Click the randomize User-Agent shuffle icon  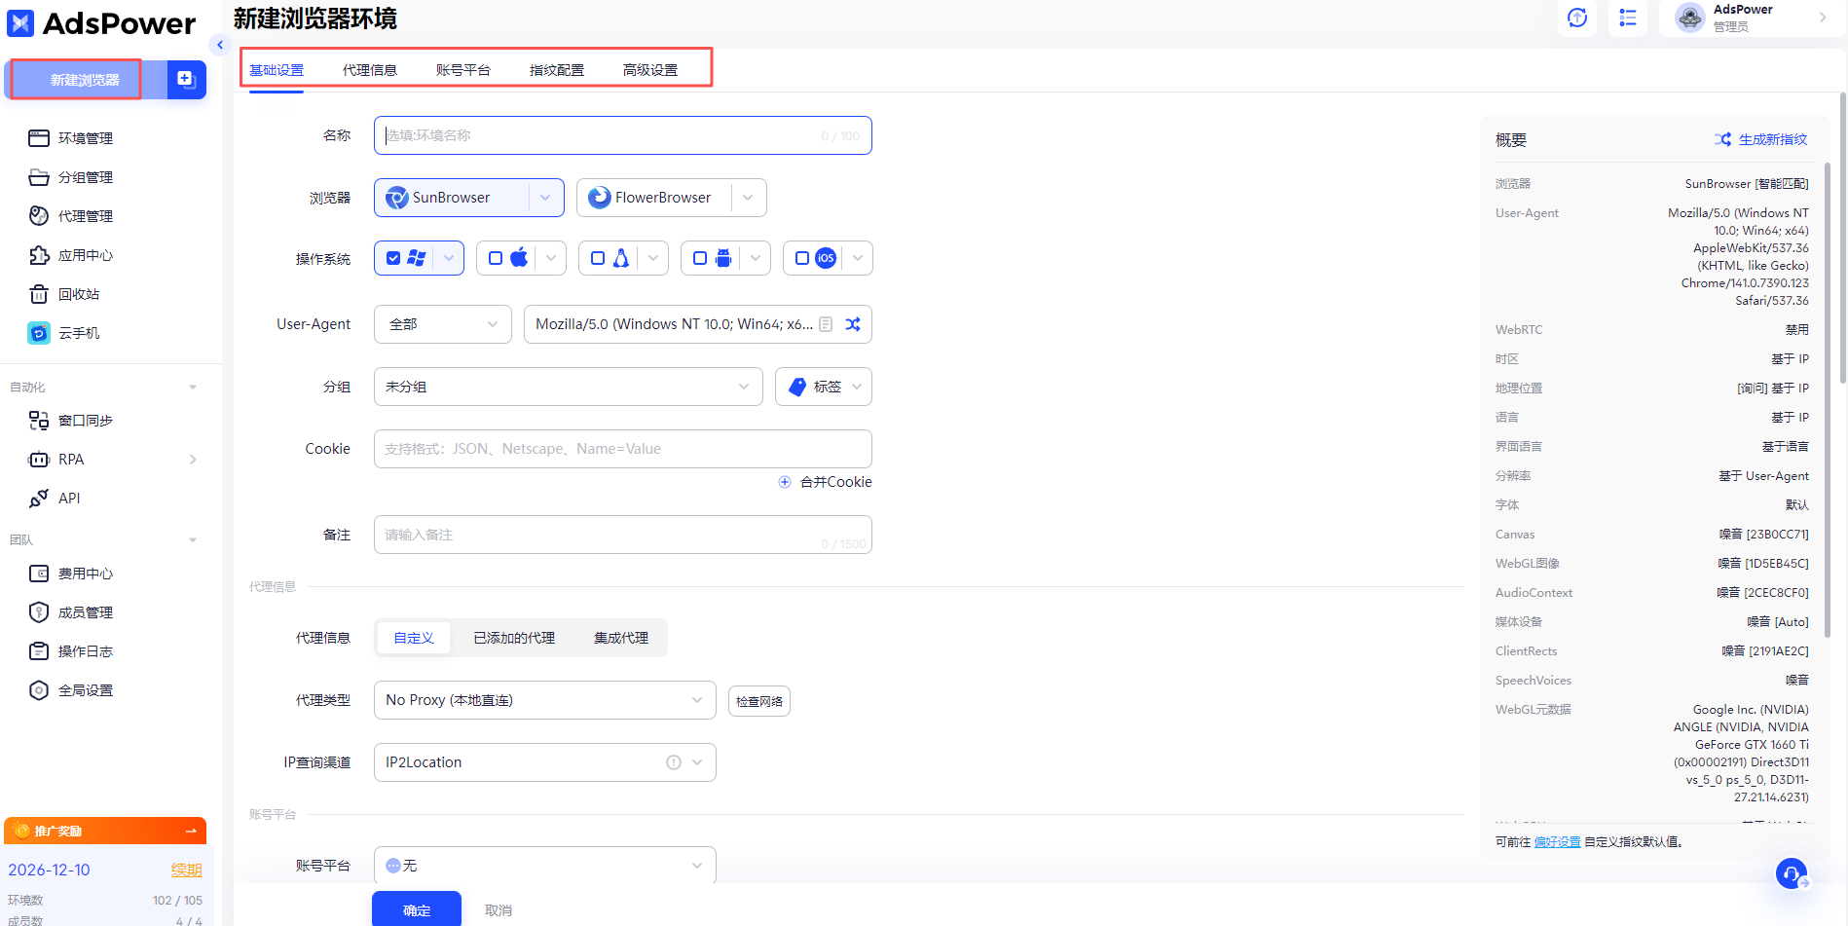tap(853, 324)
